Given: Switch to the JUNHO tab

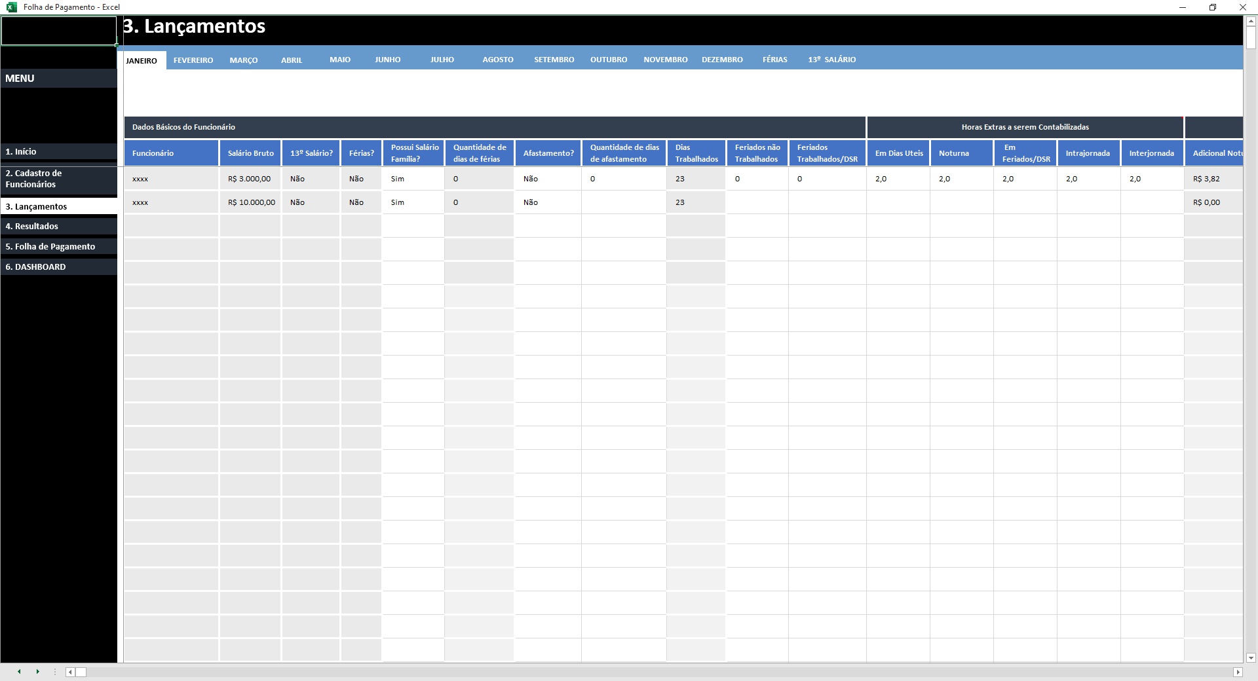Looking at the screenshot, I should [388, 60].
